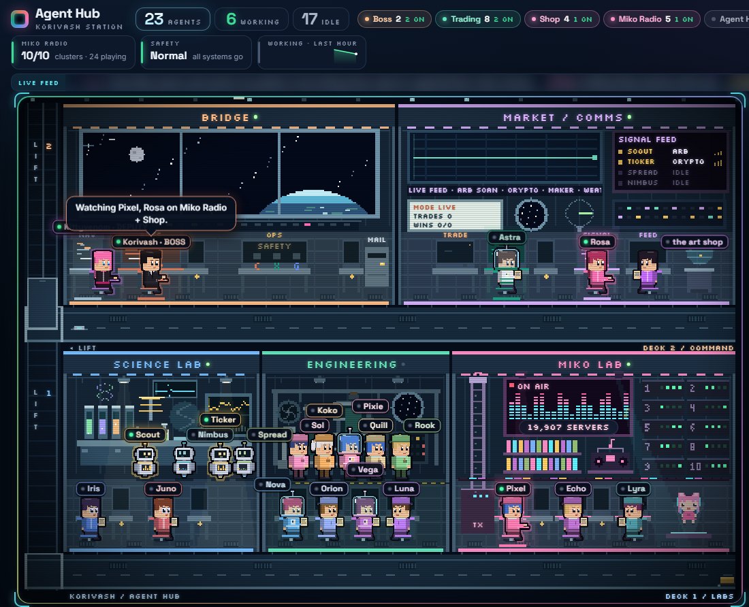
Task: Select the Sol agent label
Action: 315,425
